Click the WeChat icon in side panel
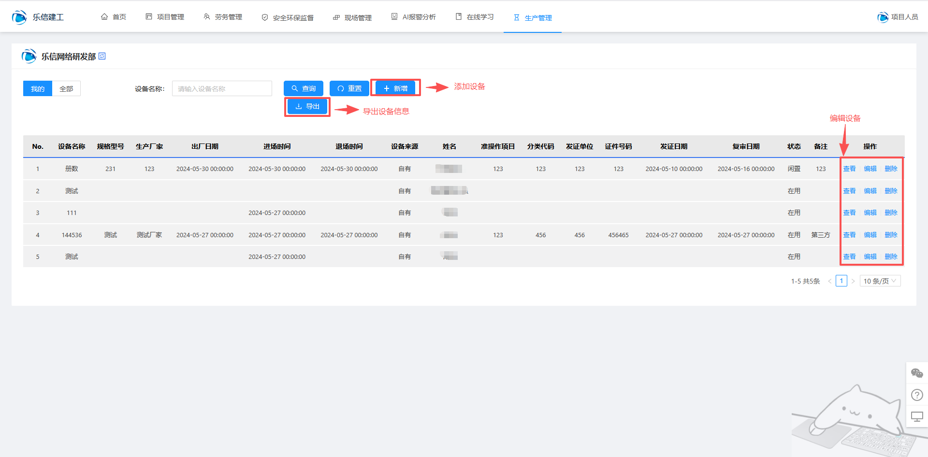Screen dimensions: 928x457 click(916, 373)
